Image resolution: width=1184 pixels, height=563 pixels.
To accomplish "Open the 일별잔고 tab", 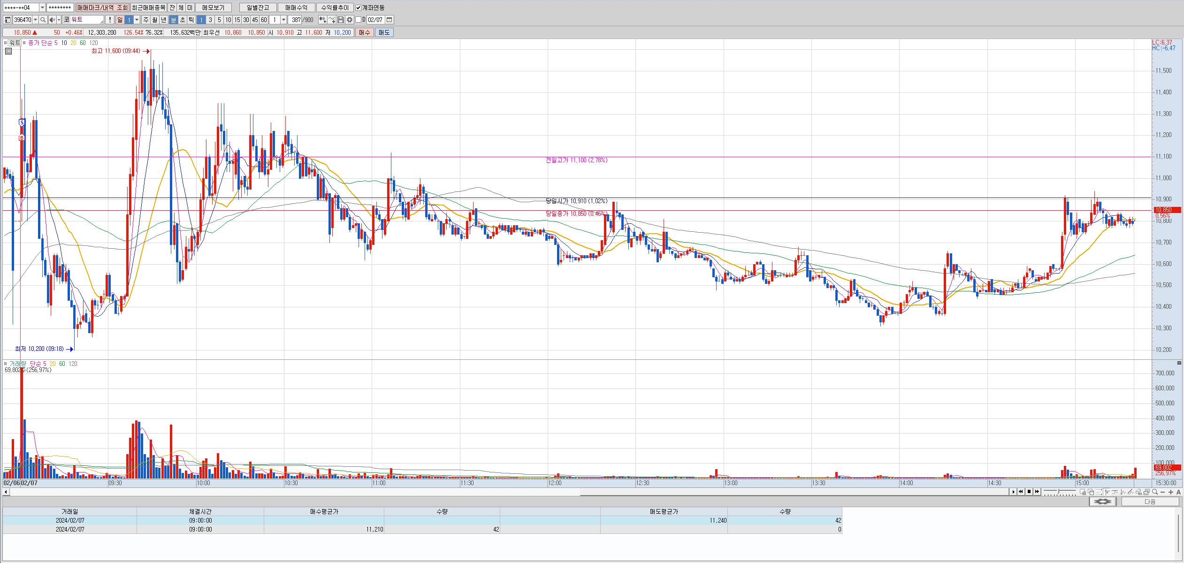I will click(x=258, y=8).
